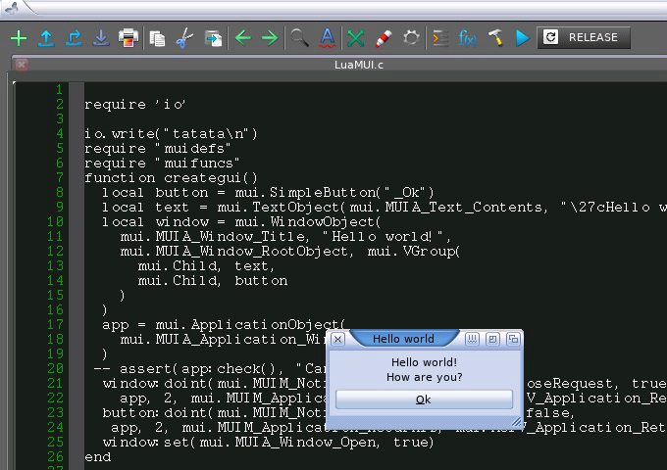Screen dimensions: 667x470
Task: Click the Hello world dialog title bar
Action: 403,339
